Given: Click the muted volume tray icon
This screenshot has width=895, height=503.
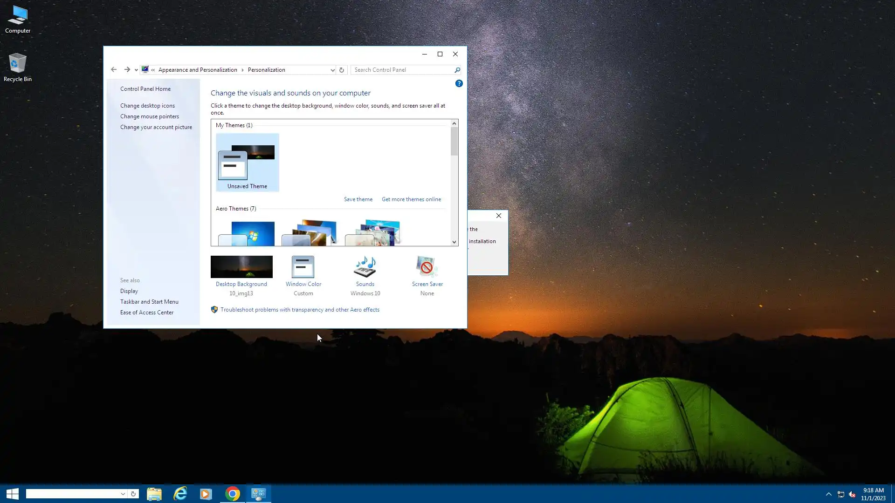Looking at the screenshot, I should click(852, 495).
